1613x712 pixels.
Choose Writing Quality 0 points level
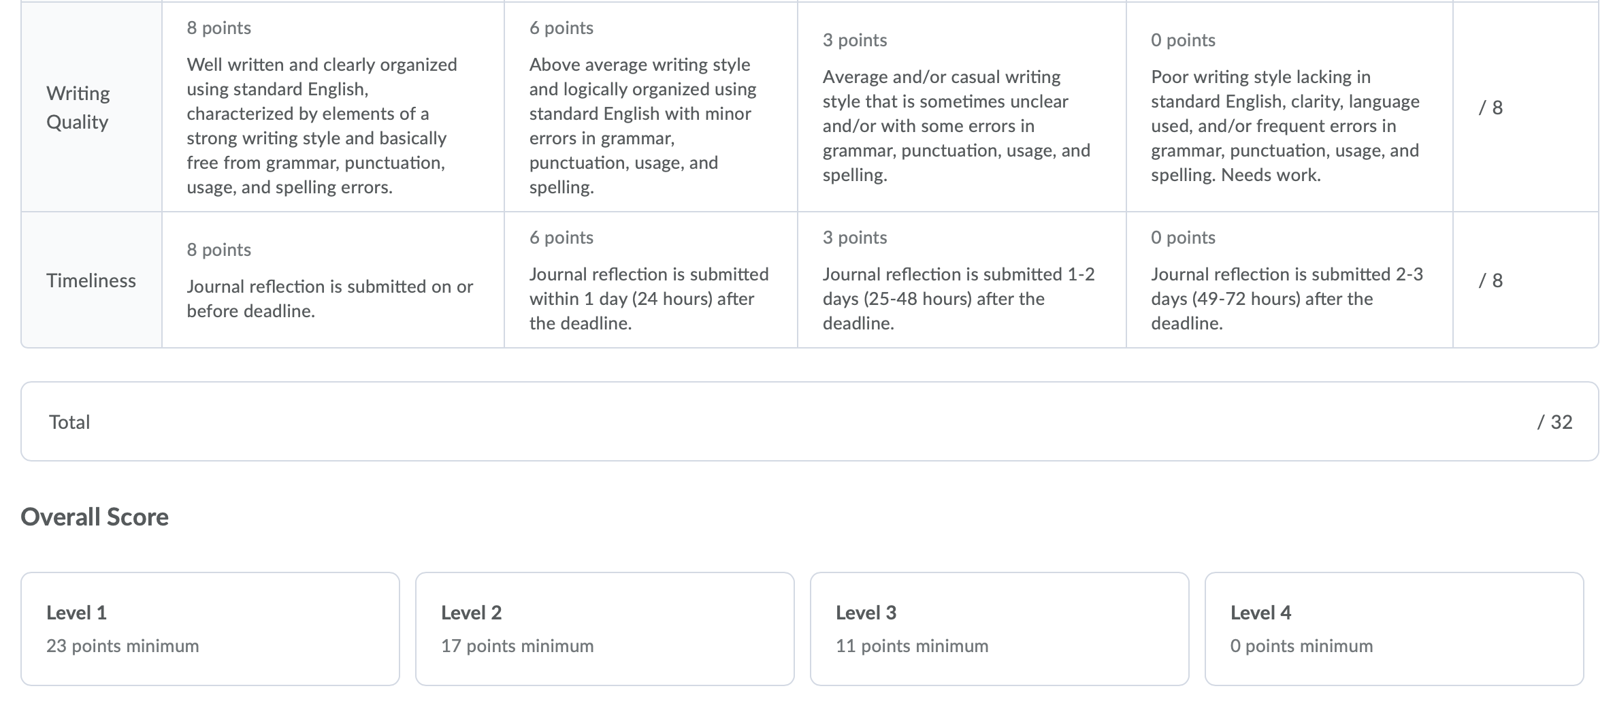point(1290,107)
